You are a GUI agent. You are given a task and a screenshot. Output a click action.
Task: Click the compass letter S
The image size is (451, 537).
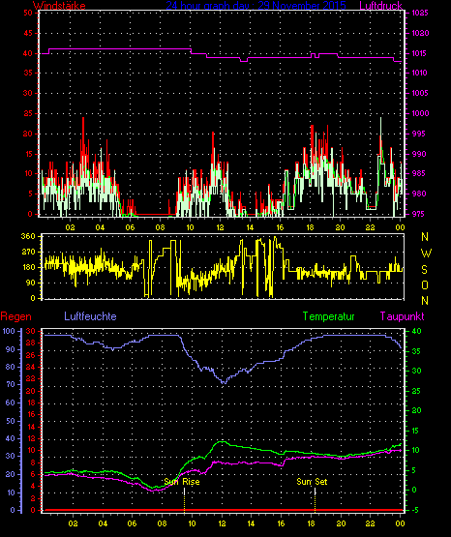pos(424,270)
